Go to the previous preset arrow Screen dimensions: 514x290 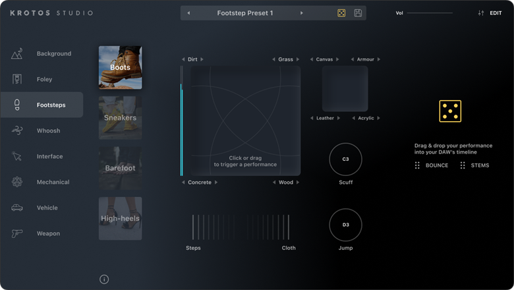click(188, 13)
